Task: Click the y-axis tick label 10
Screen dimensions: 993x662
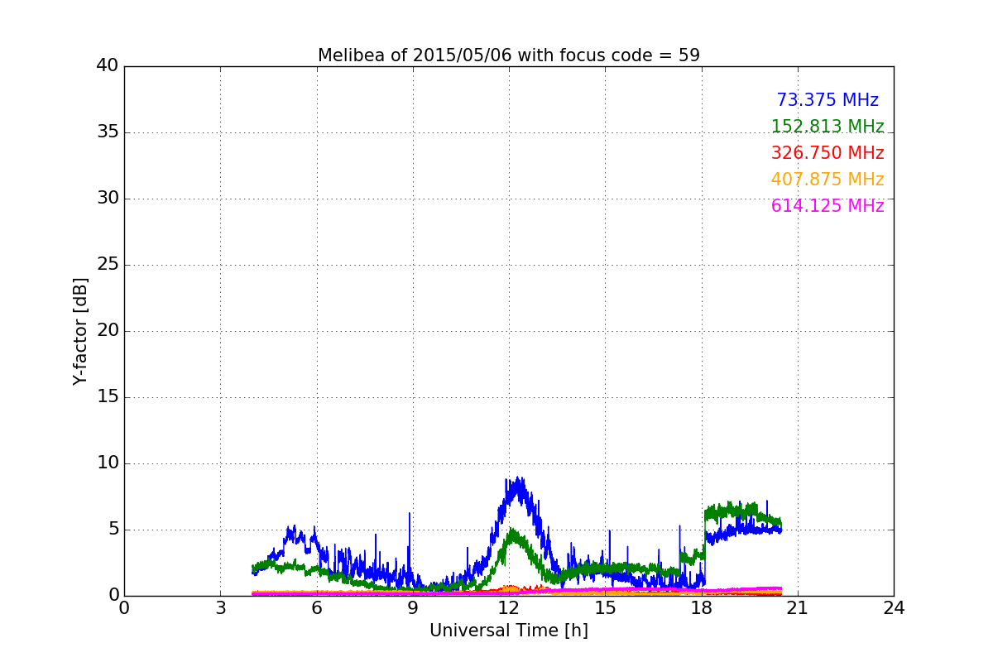Action: [108, 463]
